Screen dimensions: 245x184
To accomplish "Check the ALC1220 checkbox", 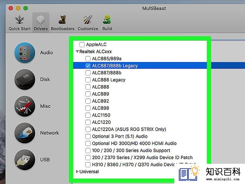I will (x=88, y=122).
